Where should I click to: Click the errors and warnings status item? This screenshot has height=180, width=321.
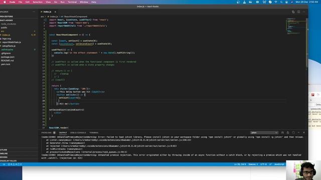pos(15,164)
